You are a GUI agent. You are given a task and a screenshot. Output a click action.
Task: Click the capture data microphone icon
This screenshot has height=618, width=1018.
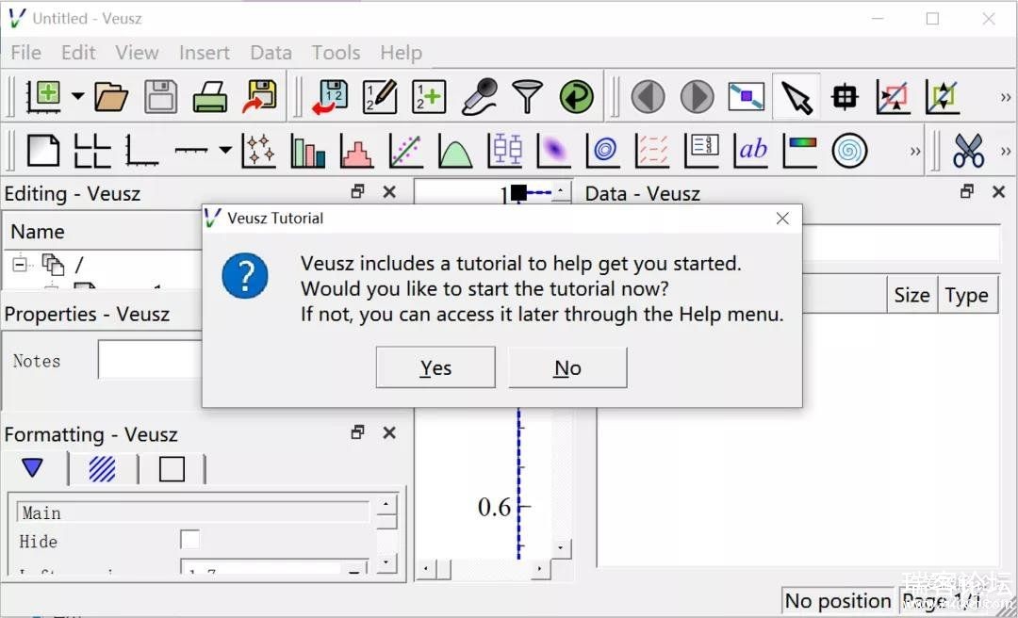click(479, 97)
